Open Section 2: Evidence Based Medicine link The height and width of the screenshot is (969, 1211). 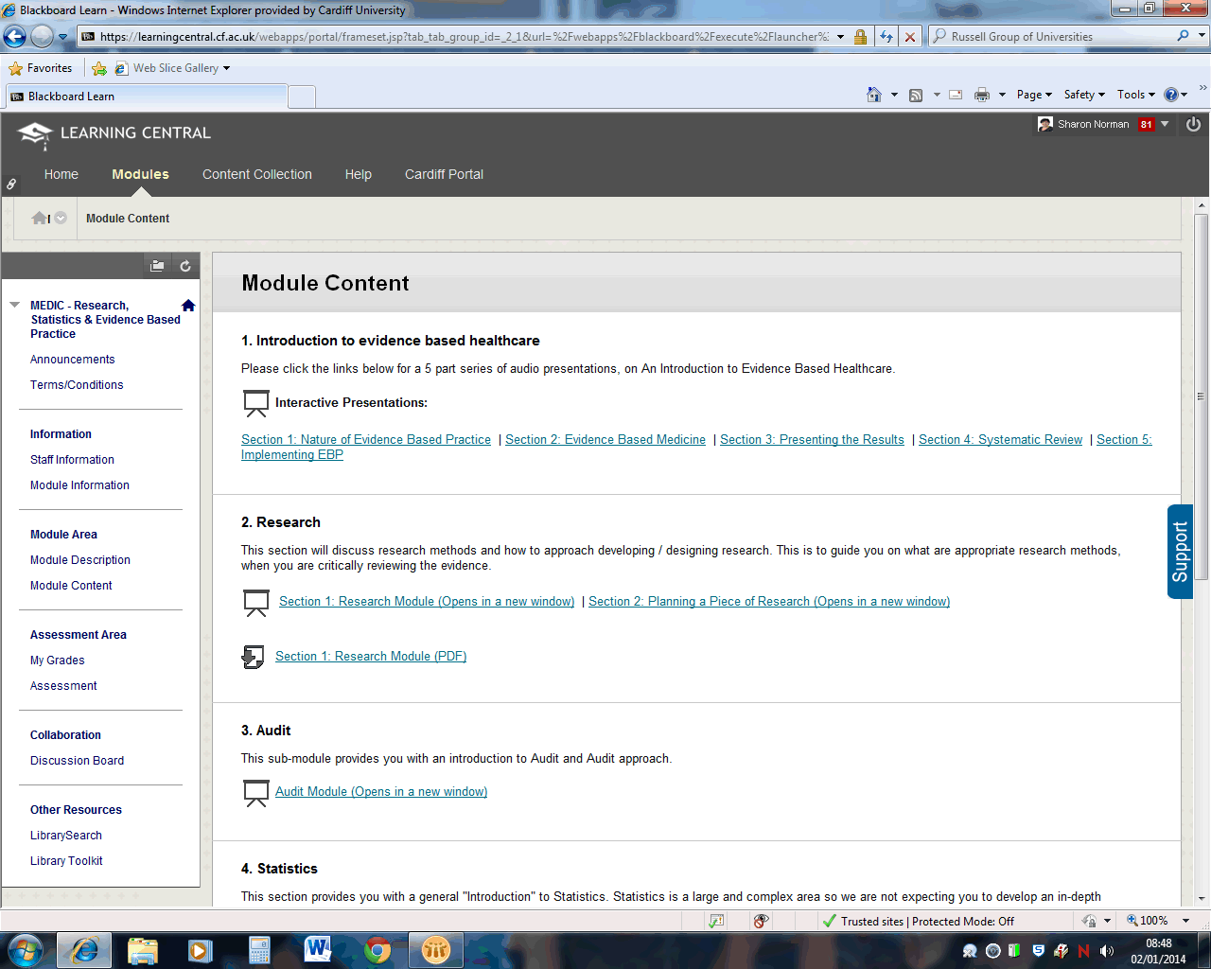click(x=605, y=440)
